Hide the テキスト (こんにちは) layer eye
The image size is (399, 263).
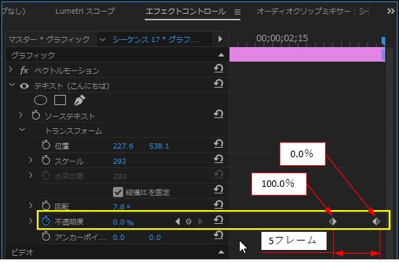24,86
